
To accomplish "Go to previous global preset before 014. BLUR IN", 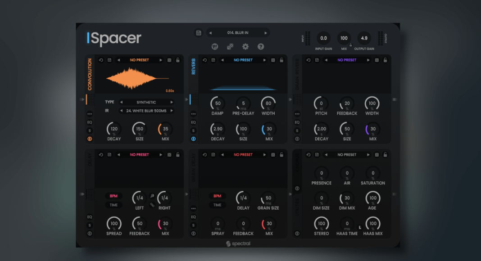I will 210,33.
